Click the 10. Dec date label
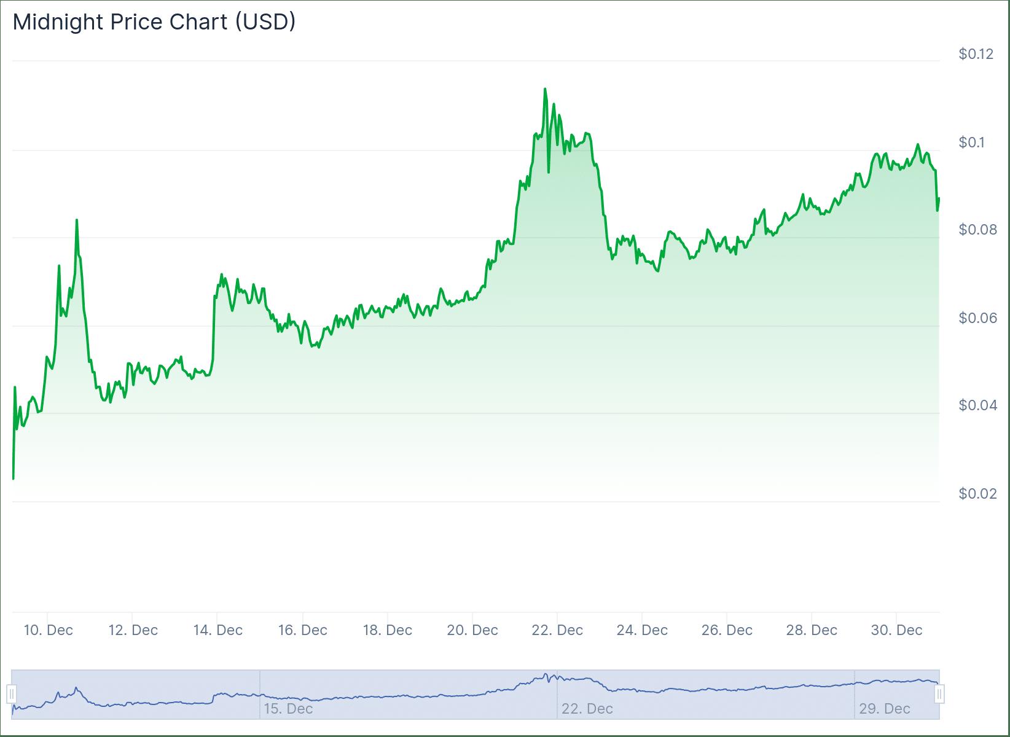 click(x=48, y=630)
